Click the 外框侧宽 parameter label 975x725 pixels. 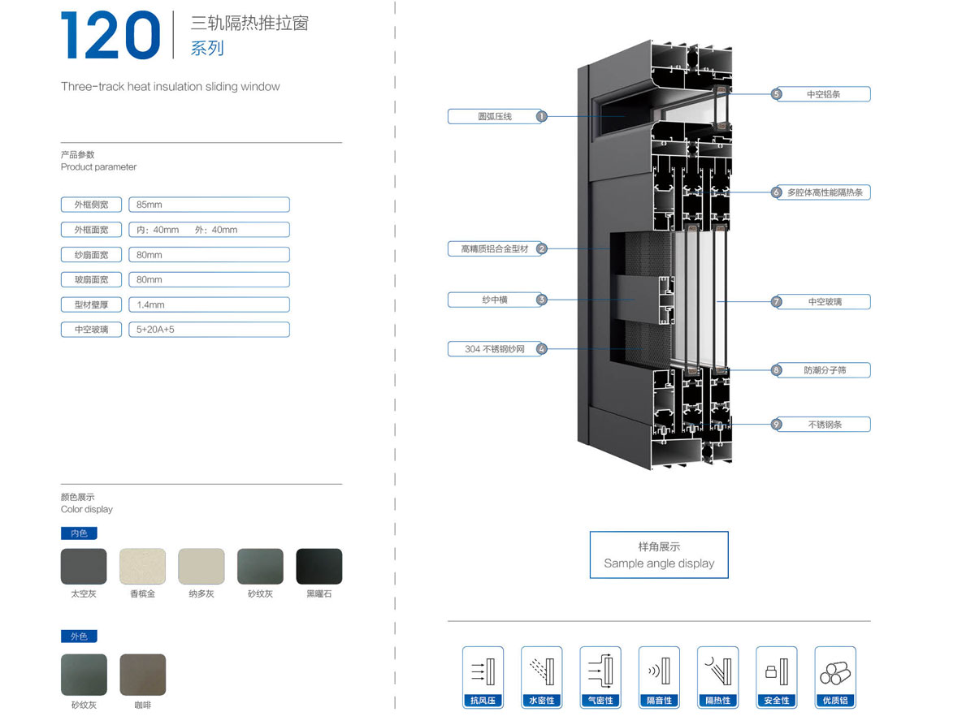click(91, 205)
